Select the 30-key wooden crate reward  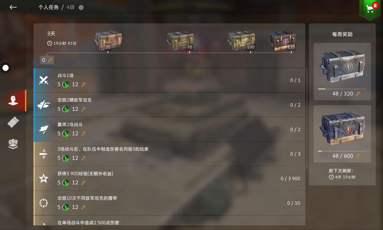(108, 41)
